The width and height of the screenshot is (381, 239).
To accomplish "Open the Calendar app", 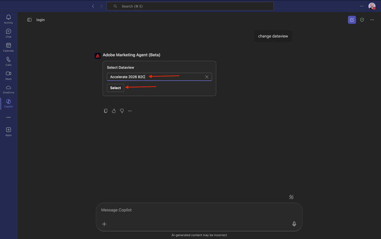I will click(x=9, y=47).
